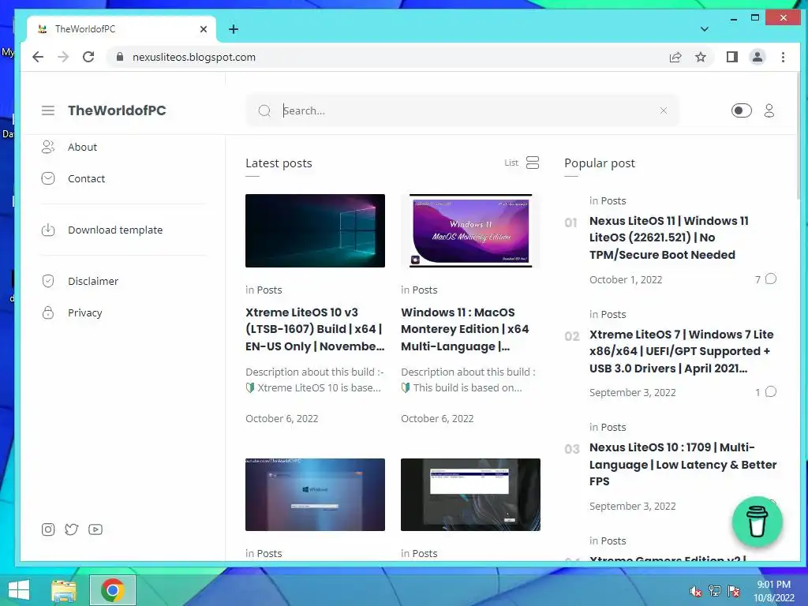The width and height of the screenshot is (808, 606).
Task: Open the Action Center flag tray icon
Action: 734,590
